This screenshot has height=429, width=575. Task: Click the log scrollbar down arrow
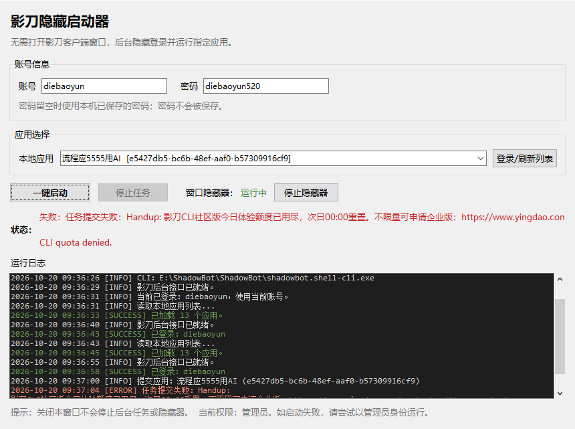point(560,393)
